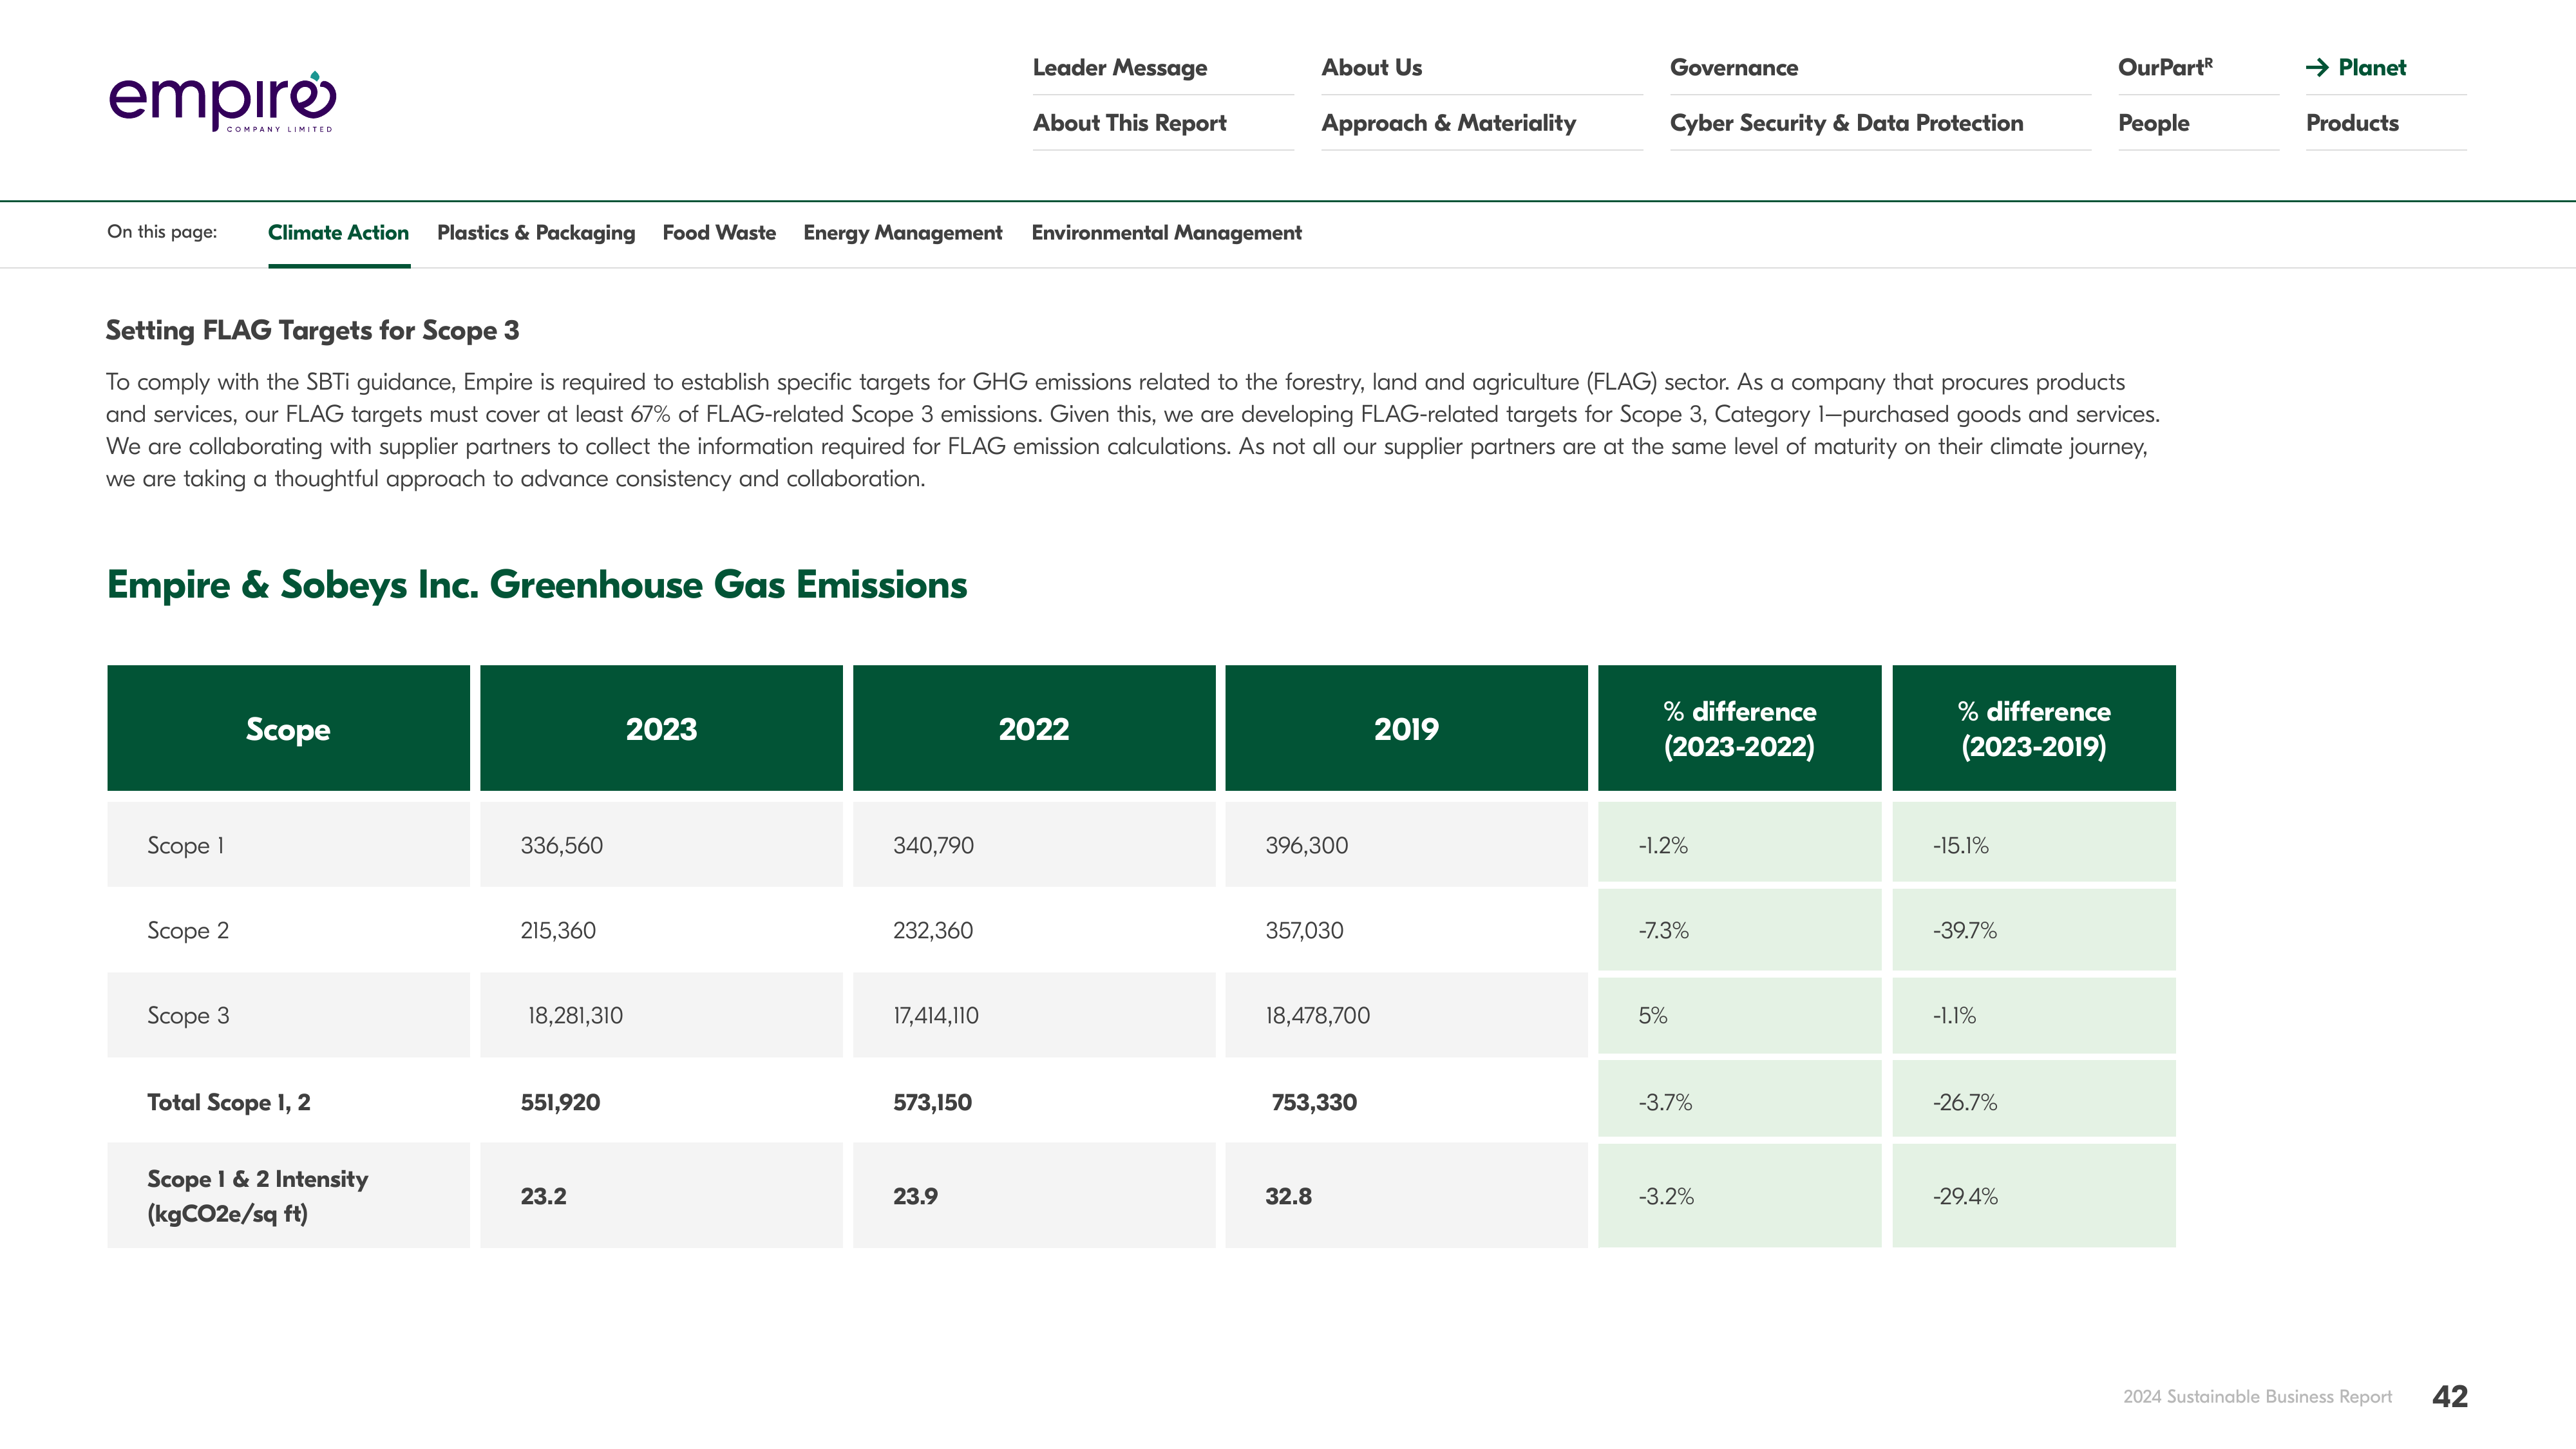Open the Leader Message section
Image resolution: width=2576 pixels, height=1449 pixels.
pyautogui.click(x=1120, y=68)
